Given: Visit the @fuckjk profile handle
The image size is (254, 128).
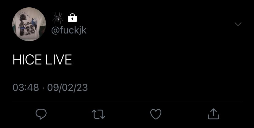Looking at the screenshot, I should click(69, 31).
